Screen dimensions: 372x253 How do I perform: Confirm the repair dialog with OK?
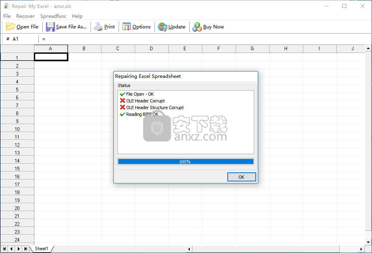(242, 177)
